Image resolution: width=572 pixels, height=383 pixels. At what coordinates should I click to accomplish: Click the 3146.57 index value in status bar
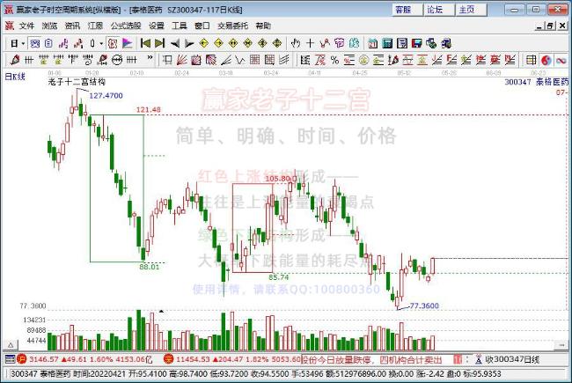[43, 359]
